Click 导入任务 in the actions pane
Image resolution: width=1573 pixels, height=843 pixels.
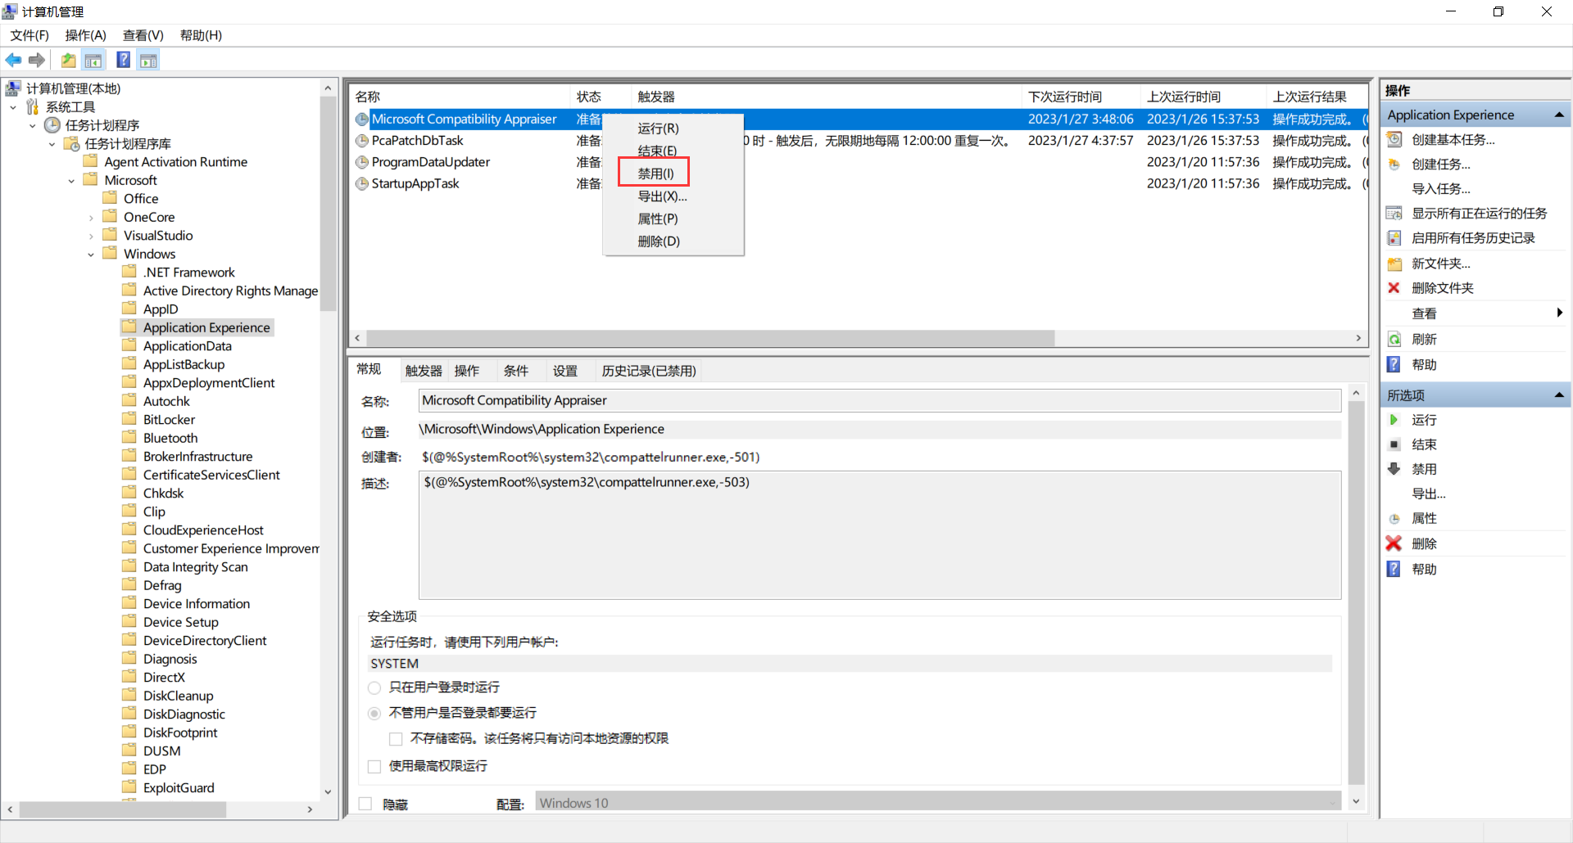point(1442,188)
